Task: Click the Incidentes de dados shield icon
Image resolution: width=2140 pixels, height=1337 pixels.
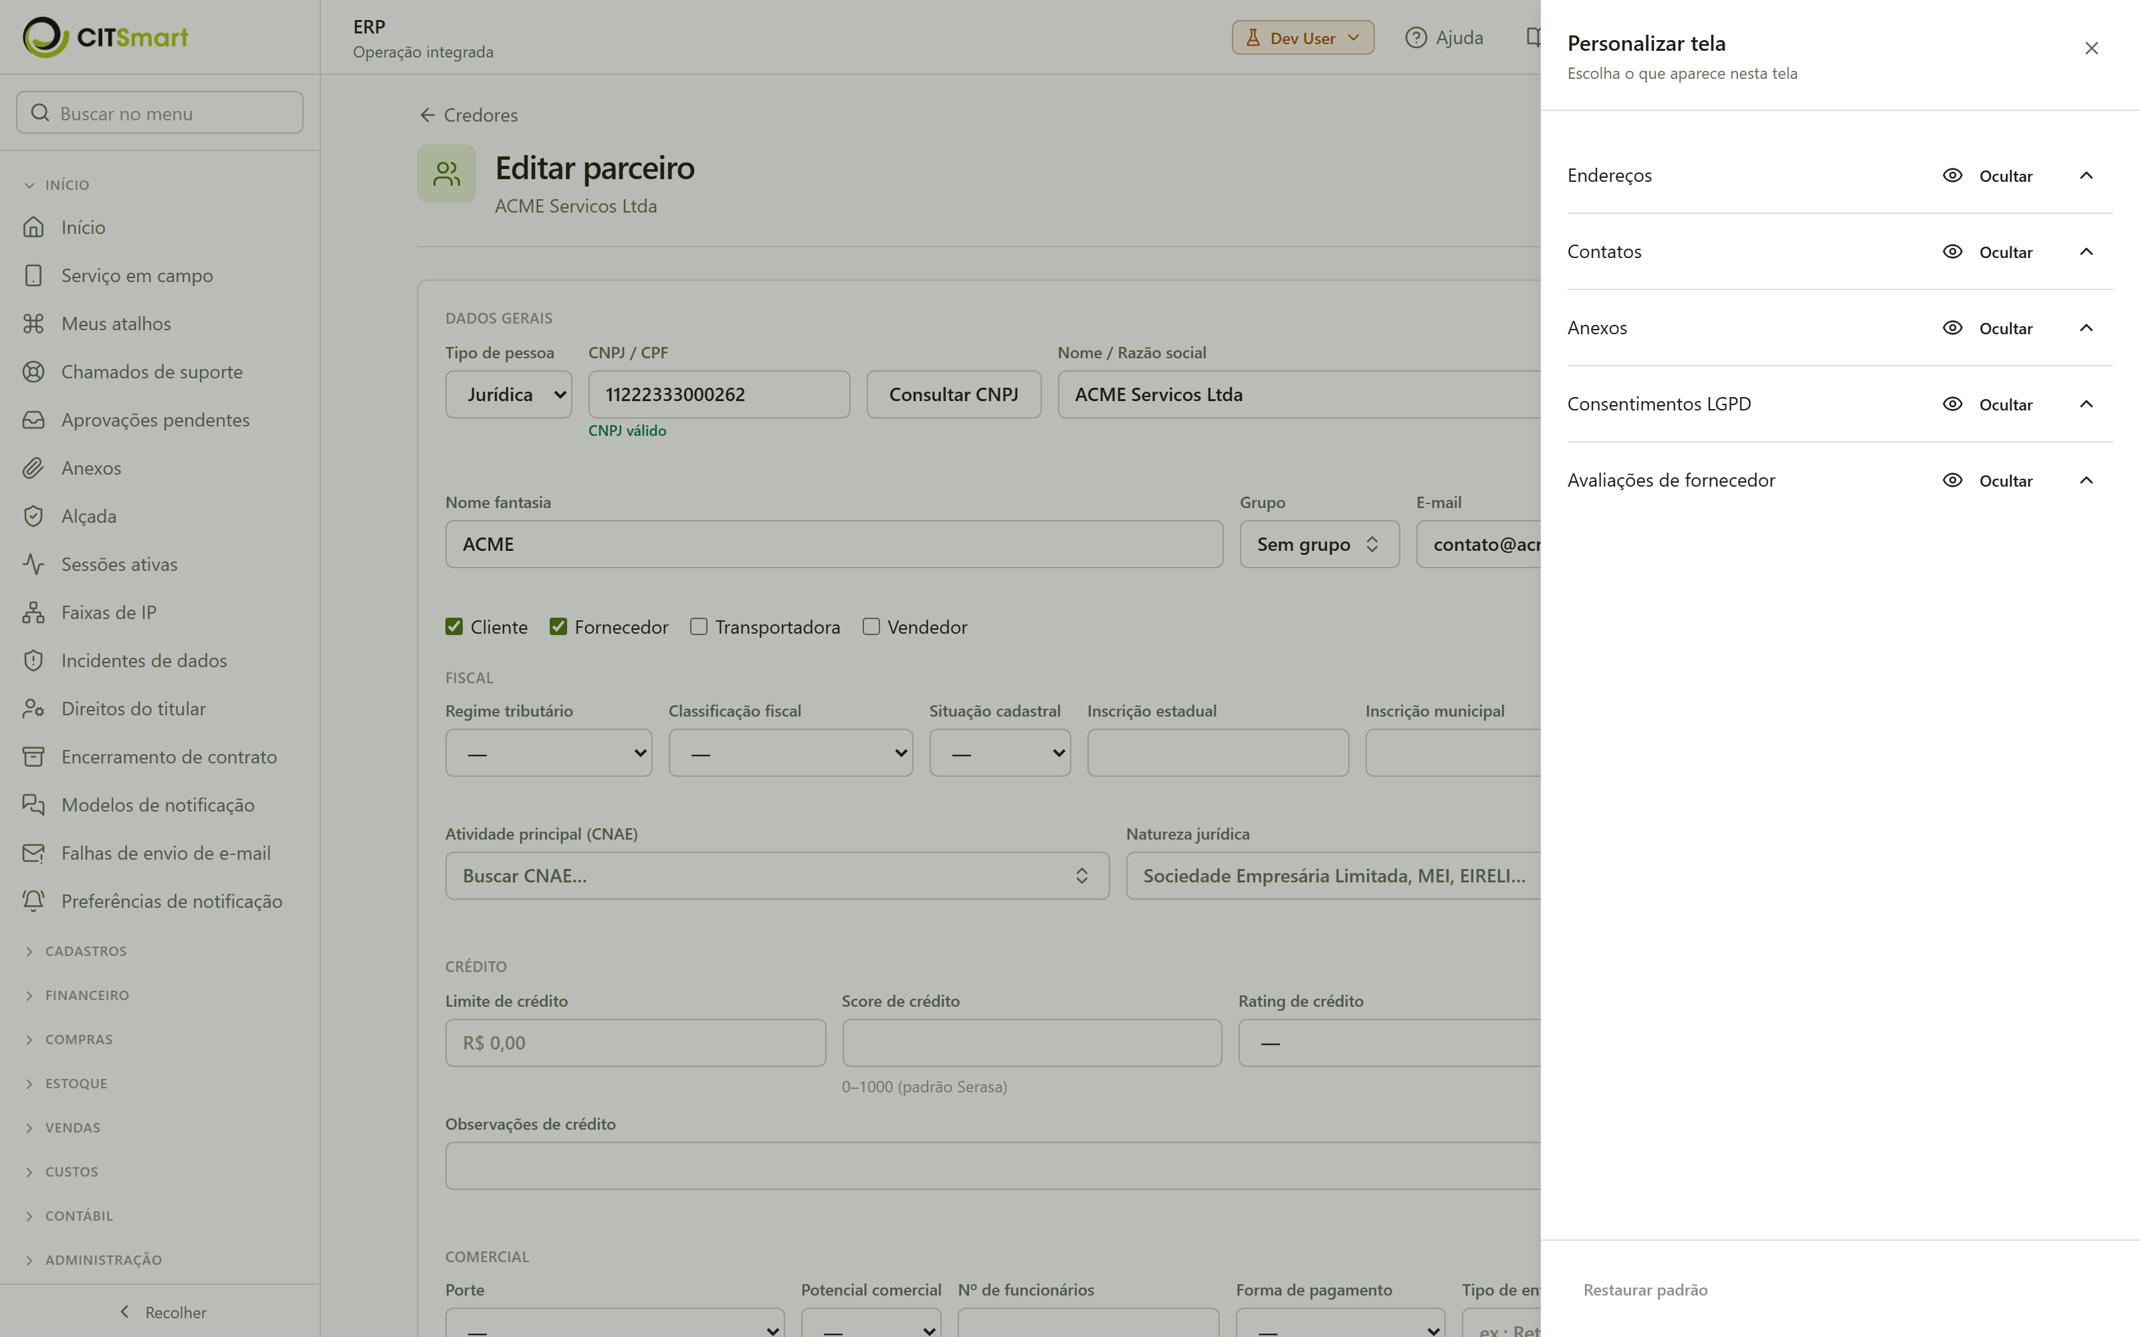Action: click(33, 660)
